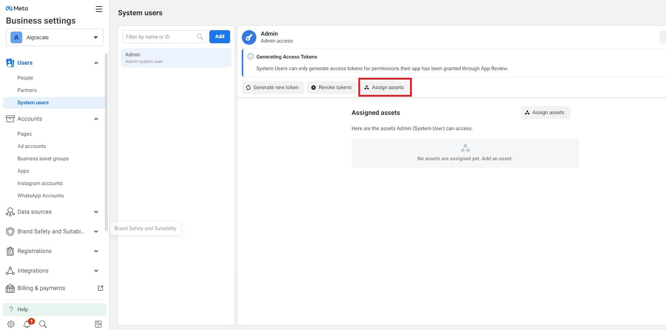Click the Data sources icon
Screen dimensions: 666x330
click(x=10, y=212)
